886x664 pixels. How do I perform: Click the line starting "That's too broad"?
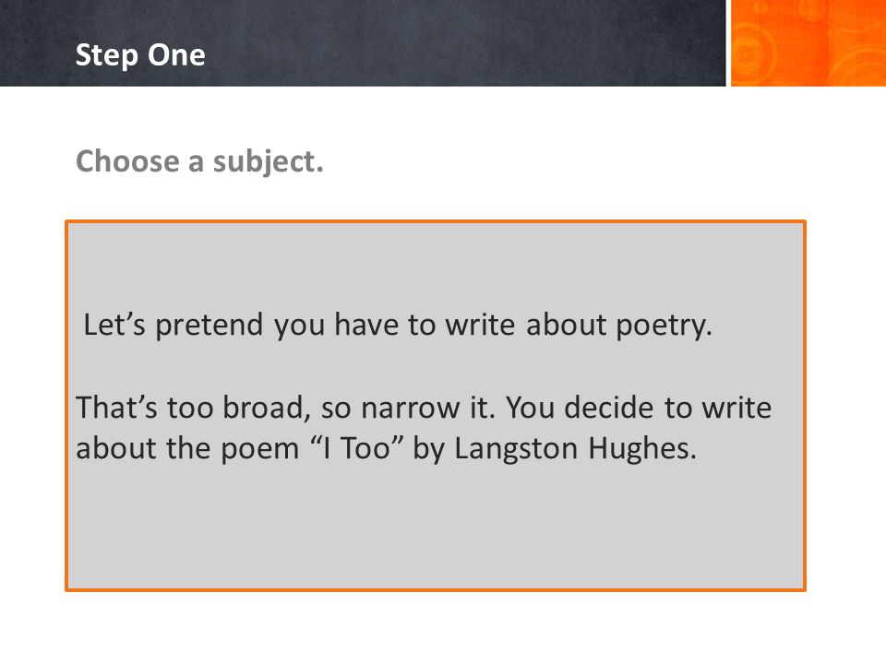click(424, 408)
